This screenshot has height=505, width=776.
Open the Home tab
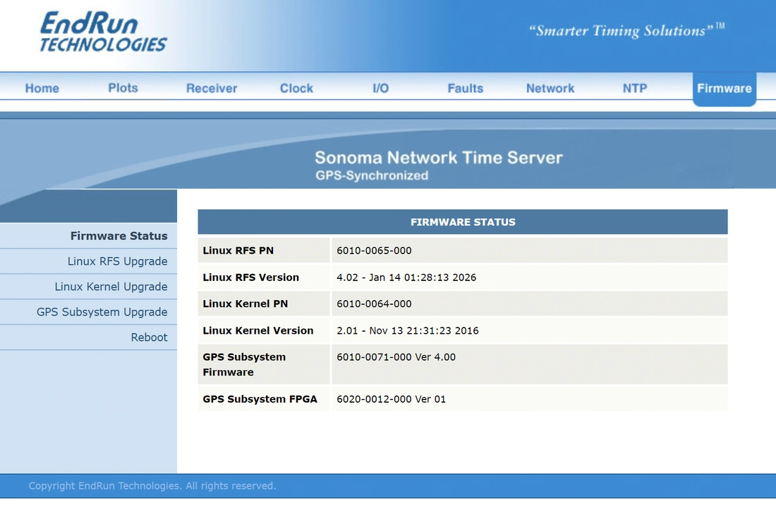click(42, 88)
